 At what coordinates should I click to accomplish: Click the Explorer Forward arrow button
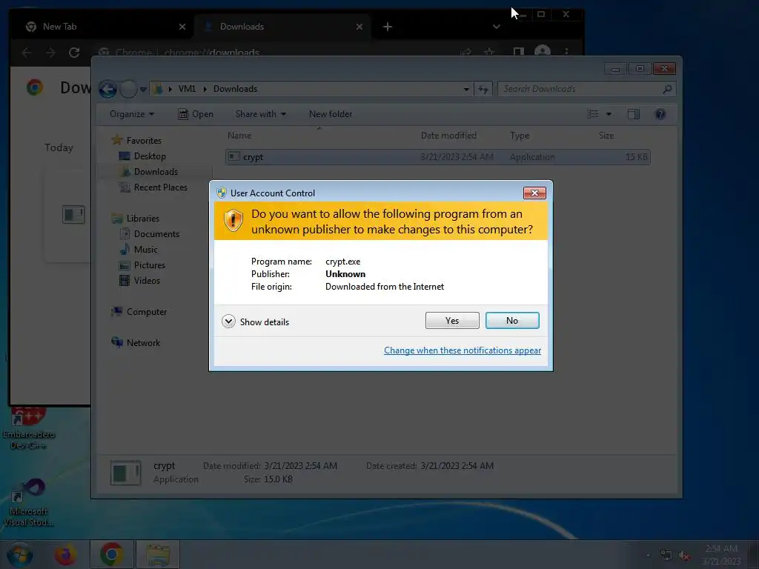pos(128,89)
